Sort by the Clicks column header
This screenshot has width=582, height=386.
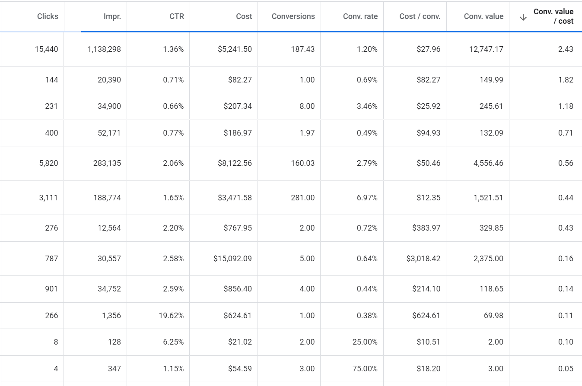point(48,16)
